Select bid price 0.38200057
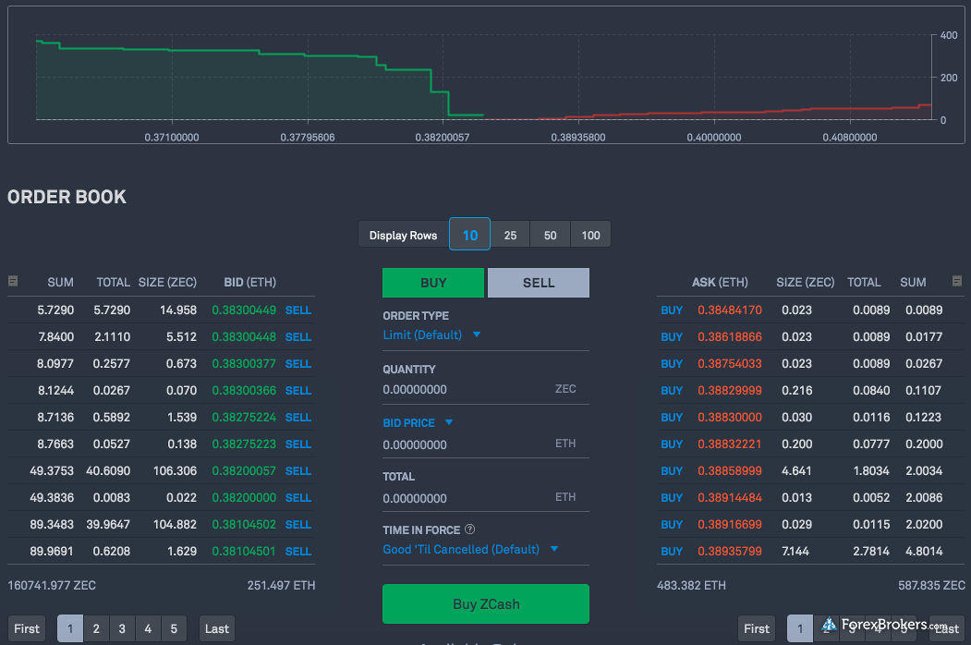Screen dimensions: 971x645 click(244, 471)
